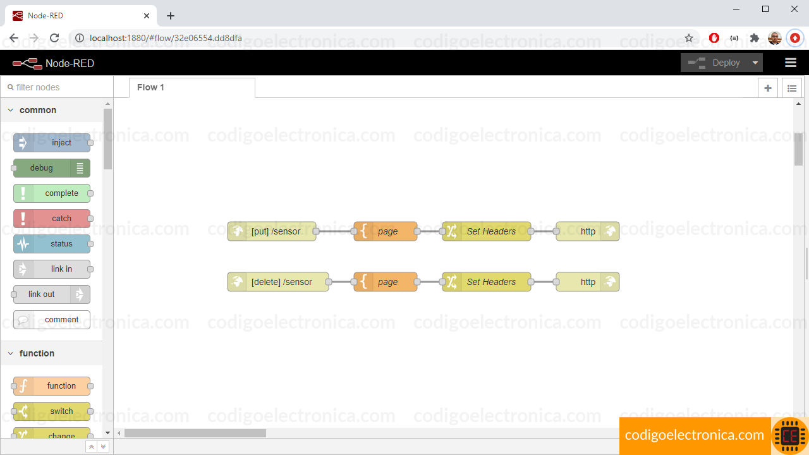
Task: Click the Chrome update indicator button
Action: click(x=795, y=38)
